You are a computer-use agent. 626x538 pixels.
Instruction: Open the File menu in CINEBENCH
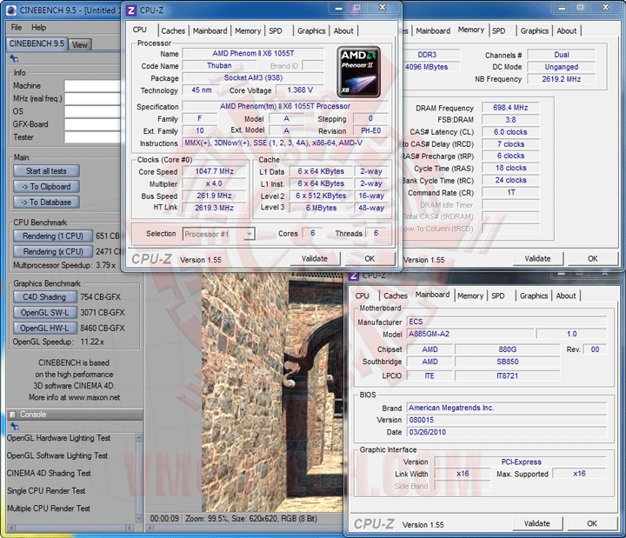point(17,27)
